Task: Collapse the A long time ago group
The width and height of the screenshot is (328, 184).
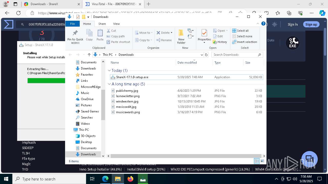Action: 109,84
